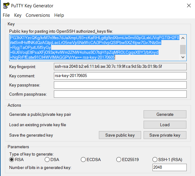Open the Key menu
This screenshot has width=195, height=176.
pos(18,15)
